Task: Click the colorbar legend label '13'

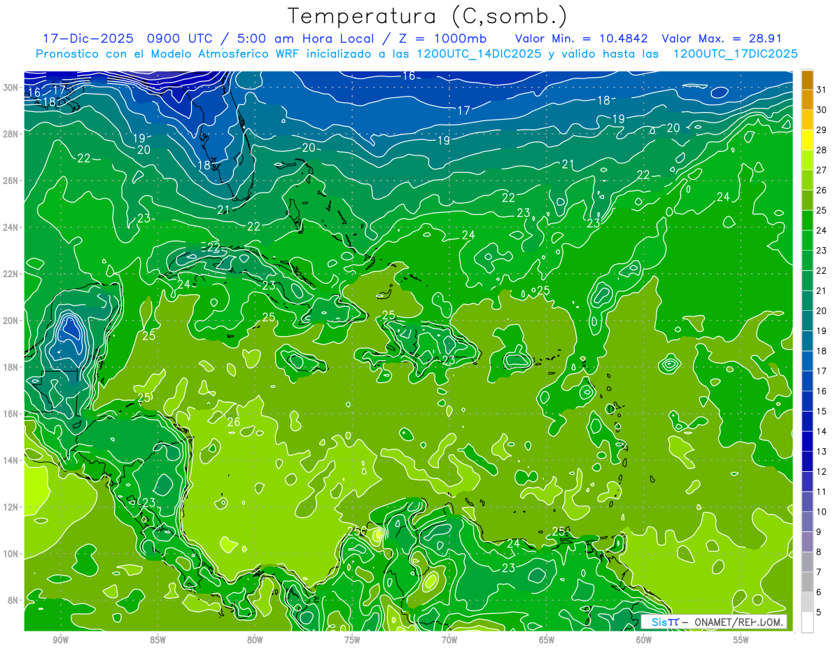Action: 822,452
